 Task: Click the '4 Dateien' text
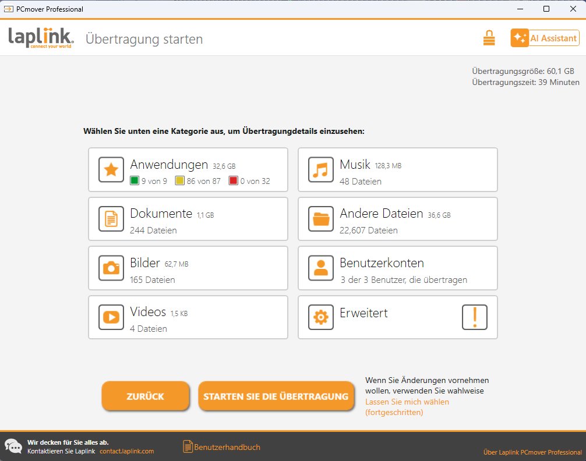(149, 329)
